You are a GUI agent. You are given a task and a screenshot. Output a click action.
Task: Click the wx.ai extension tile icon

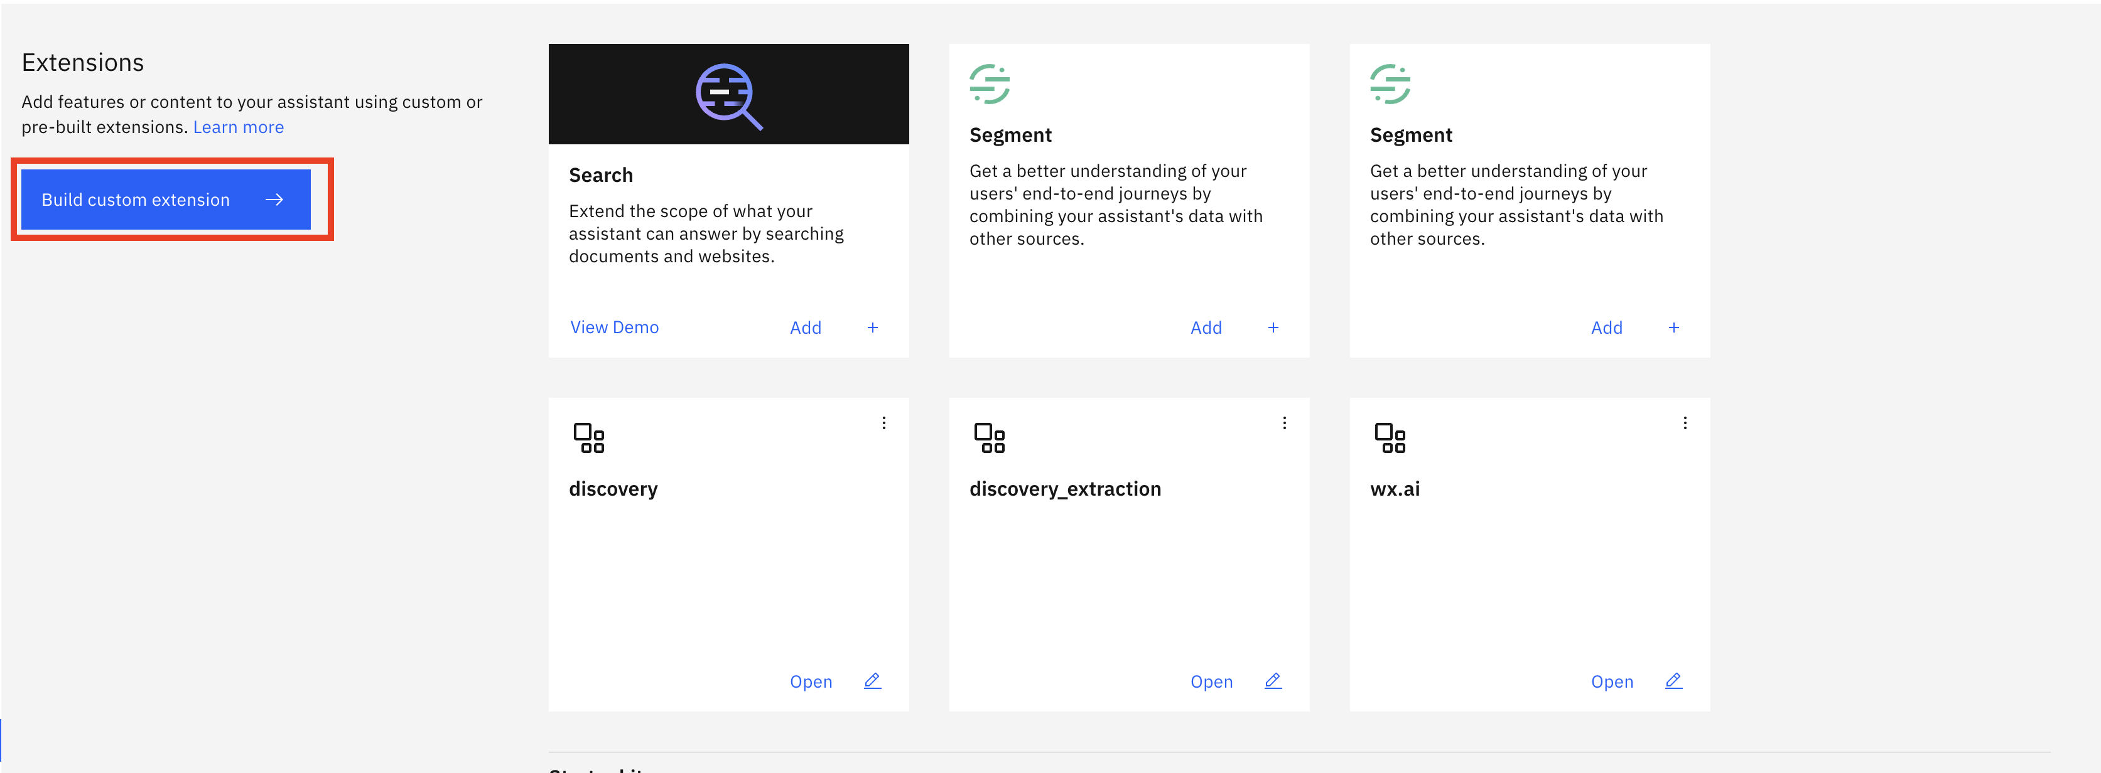(x=1390, y=438)
